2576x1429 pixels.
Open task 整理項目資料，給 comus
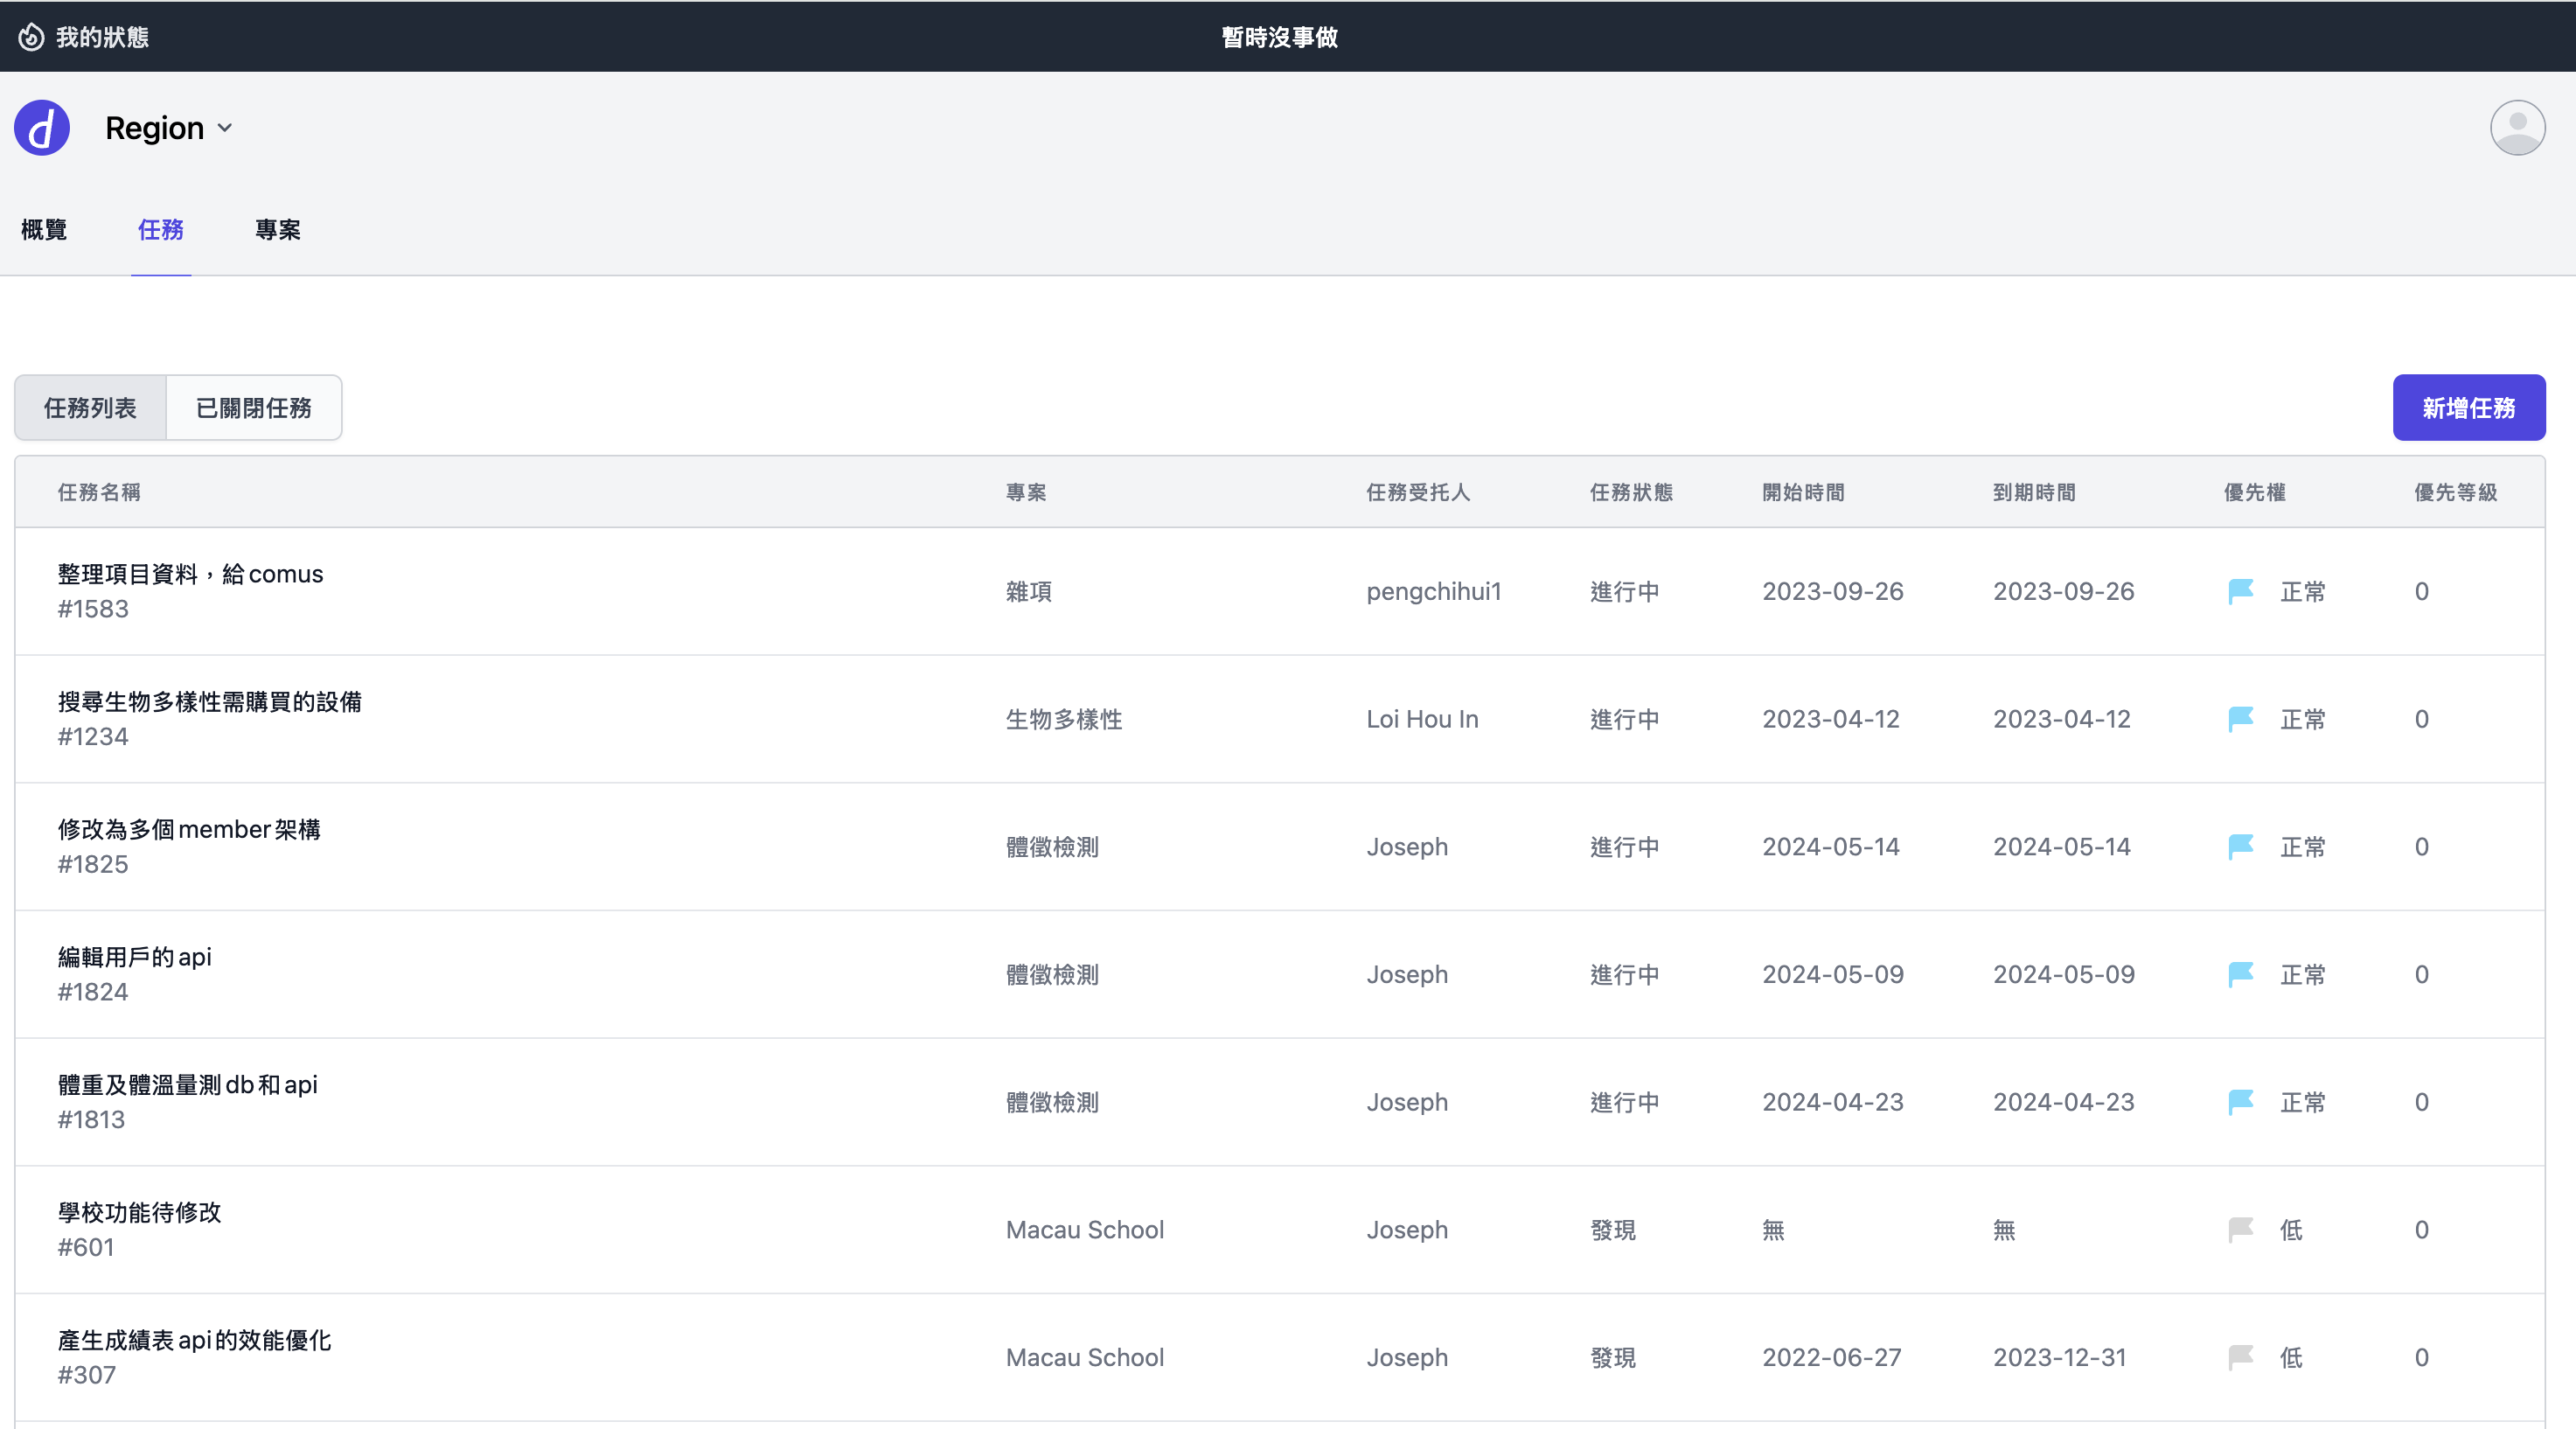pyautogui.click(x=190, y=573)
